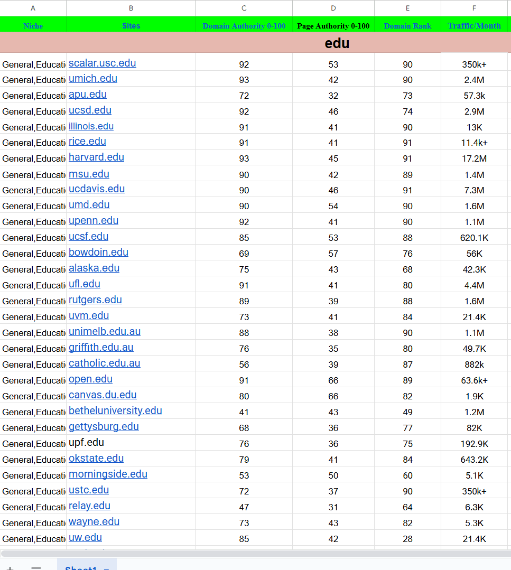Select column C header
The height and width of the screenshot is (570, 511).
tap(244, 8)
